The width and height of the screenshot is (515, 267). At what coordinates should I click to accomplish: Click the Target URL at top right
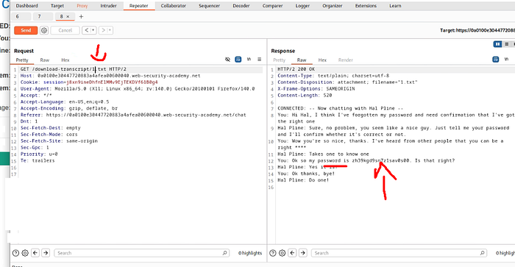pos(477,30)
